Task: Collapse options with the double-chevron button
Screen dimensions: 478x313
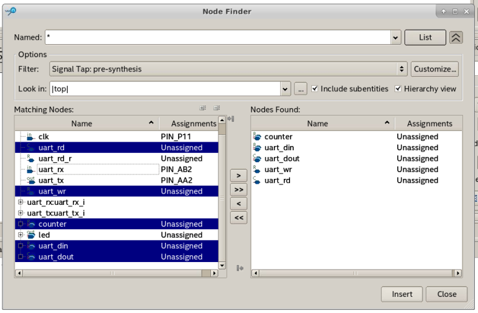Action: pyautogui.click(x=456, y=37)
